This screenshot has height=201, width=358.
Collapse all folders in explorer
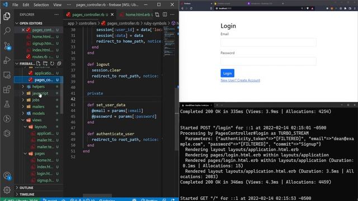59,63
